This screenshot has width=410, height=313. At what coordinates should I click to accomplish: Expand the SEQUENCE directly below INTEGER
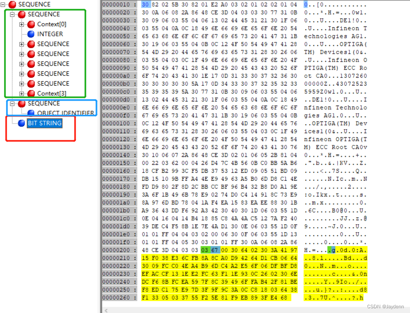(22, 44)
